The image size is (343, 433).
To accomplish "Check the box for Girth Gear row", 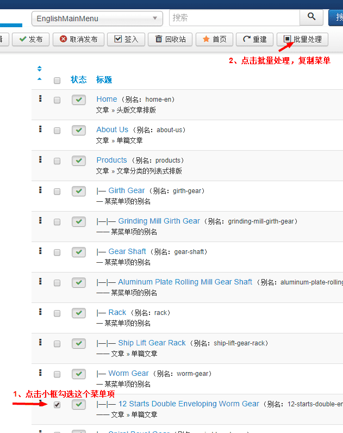I will (57, 191).
